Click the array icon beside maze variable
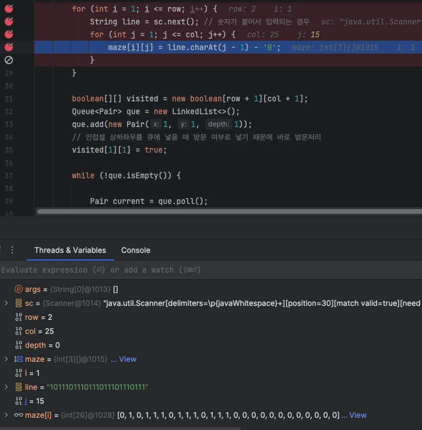Image resolution: width=422 pixels, height=430 pixels. 19,359
